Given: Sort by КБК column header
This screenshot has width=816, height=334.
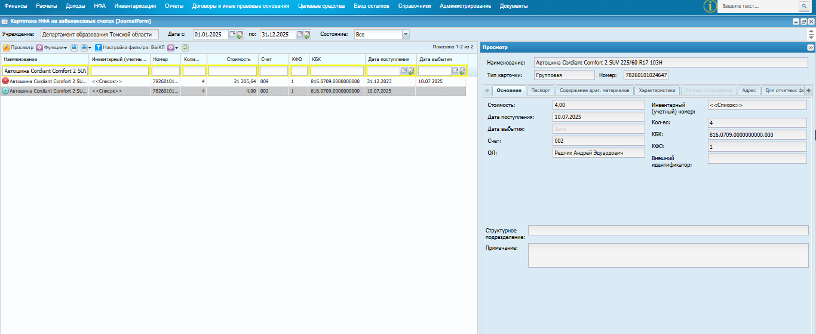Looking at the screenshot, I should pyautogui.click(x=338, y=59).
